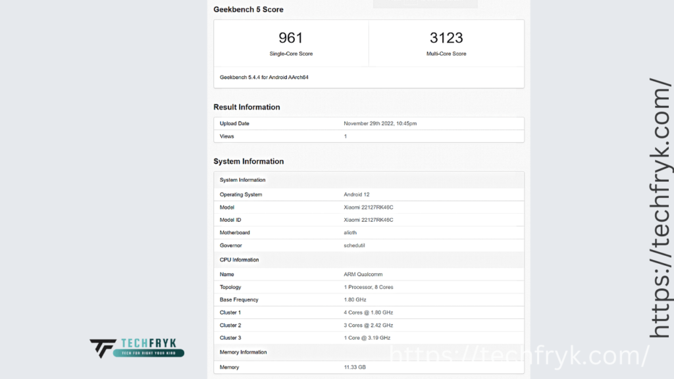Image resolution: width=674 pixels, height=379 pixels.
Task: Click the Result Information heading
Action: click(247, 107)
